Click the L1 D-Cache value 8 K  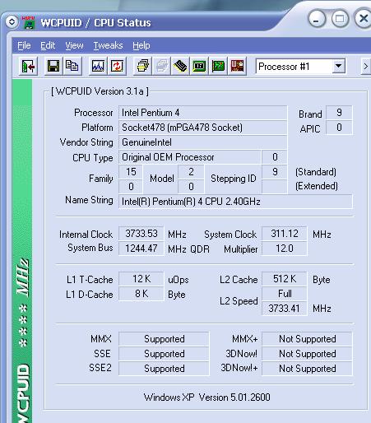pos(141,294)
